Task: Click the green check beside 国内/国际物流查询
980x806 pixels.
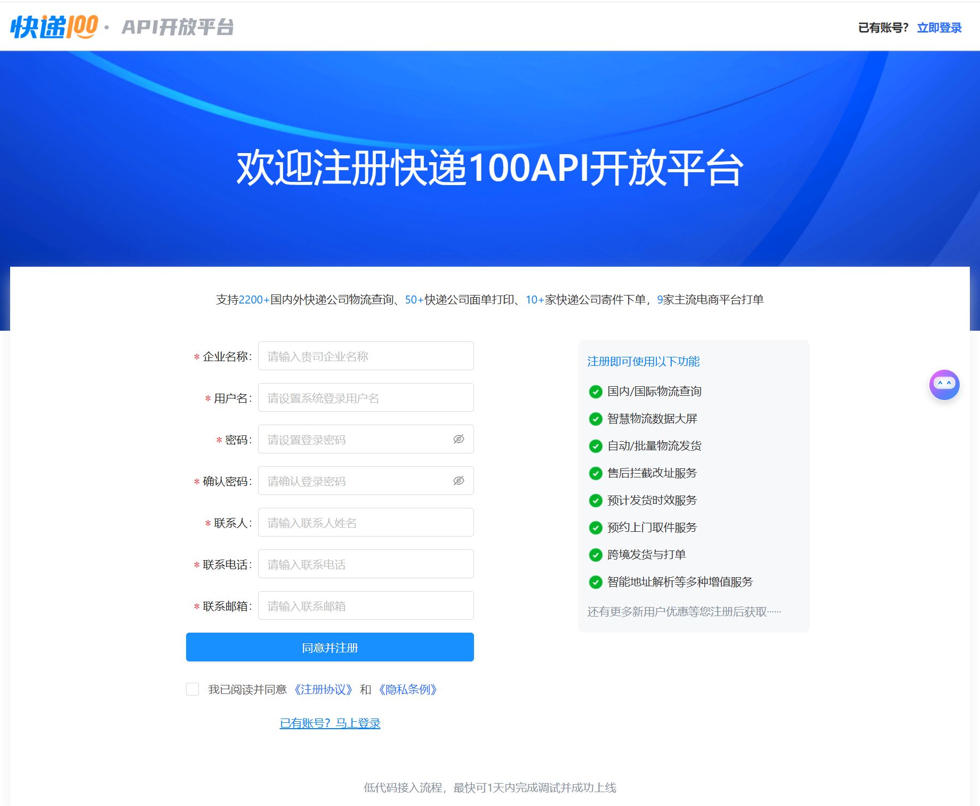Action: click(596, 392)
